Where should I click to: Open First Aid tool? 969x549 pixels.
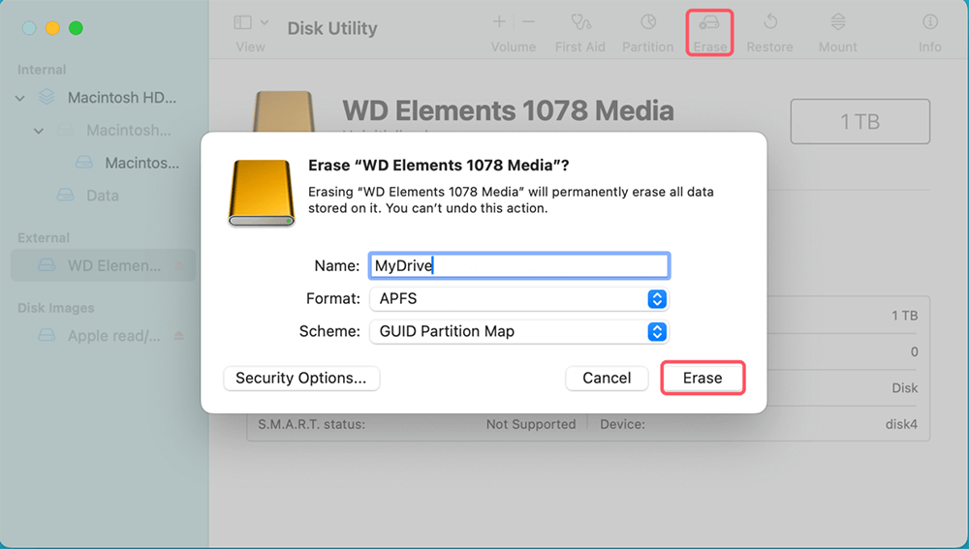click(x=581, y=23)
